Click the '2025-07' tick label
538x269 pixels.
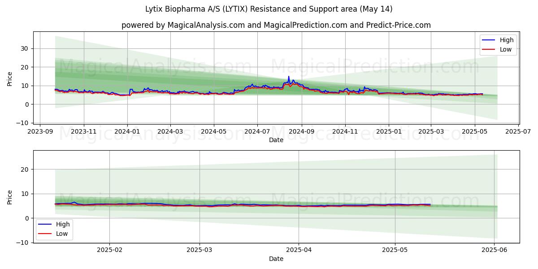[518, 132]
